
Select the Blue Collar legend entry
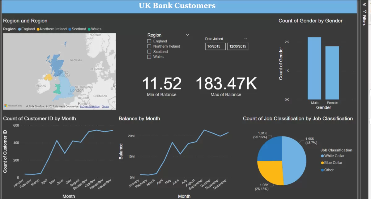[332, 163]
